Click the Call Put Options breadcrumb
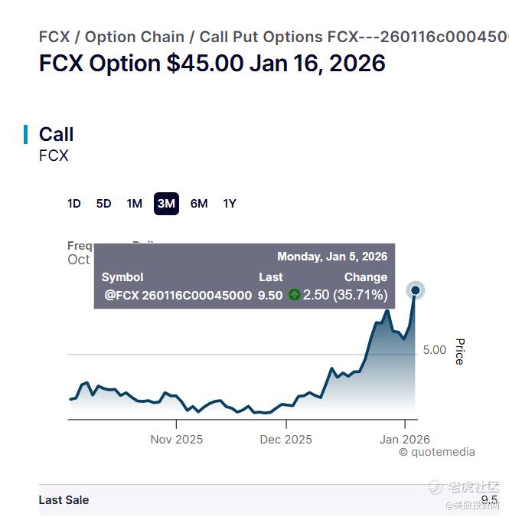The width and height of the screenshot is (509, 517). point(261,37)
